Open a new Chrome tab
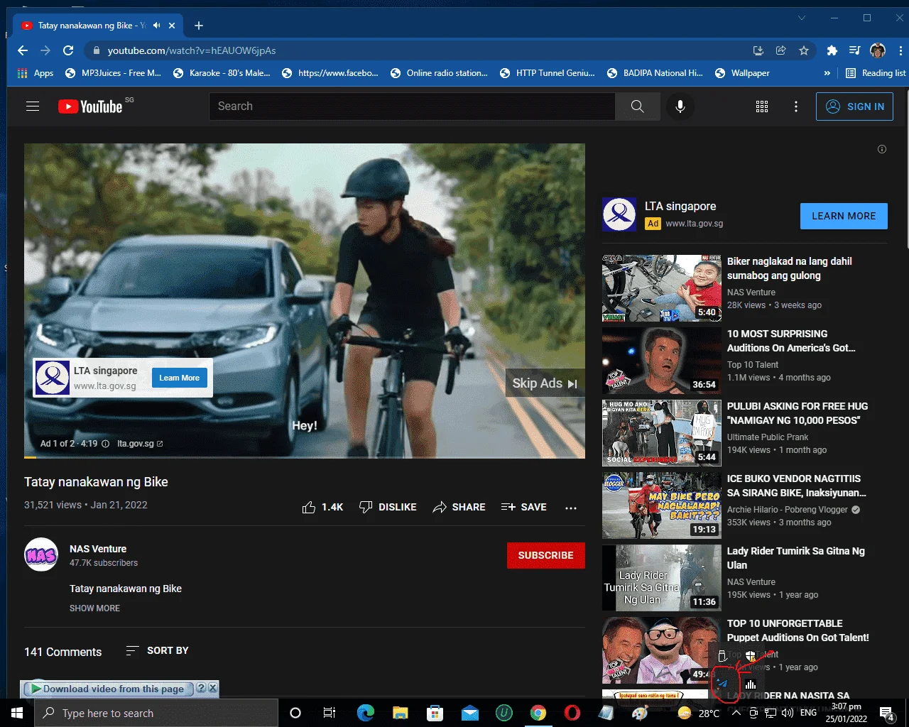The width and height of the screenshot is (909, 727). tap(199, 26)
